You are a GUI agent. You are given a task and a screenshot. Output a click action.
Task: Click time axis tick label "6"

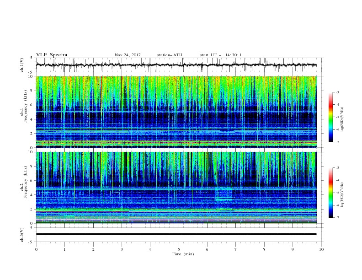(207, 249)
